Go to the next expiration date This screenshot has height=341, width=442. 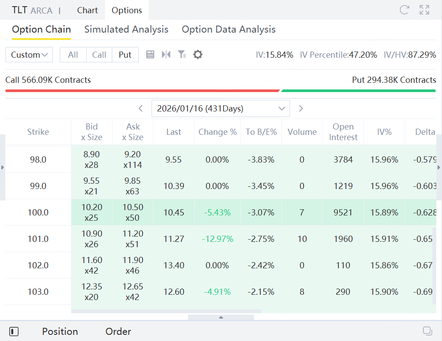pos(301,108)
